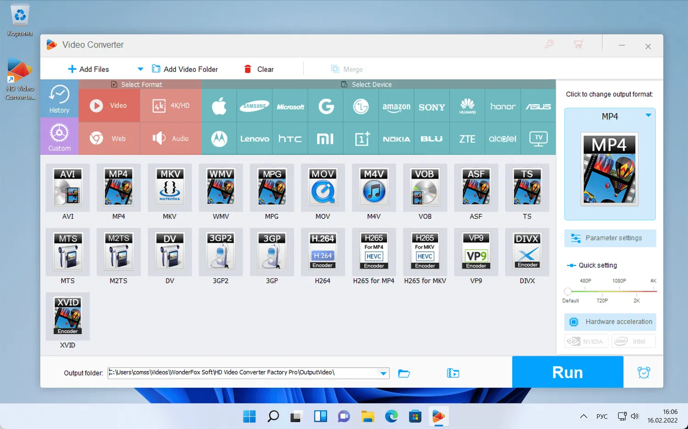This screenshot has width=688, height=429.
Task: Clear all added files
Action: 259,69
